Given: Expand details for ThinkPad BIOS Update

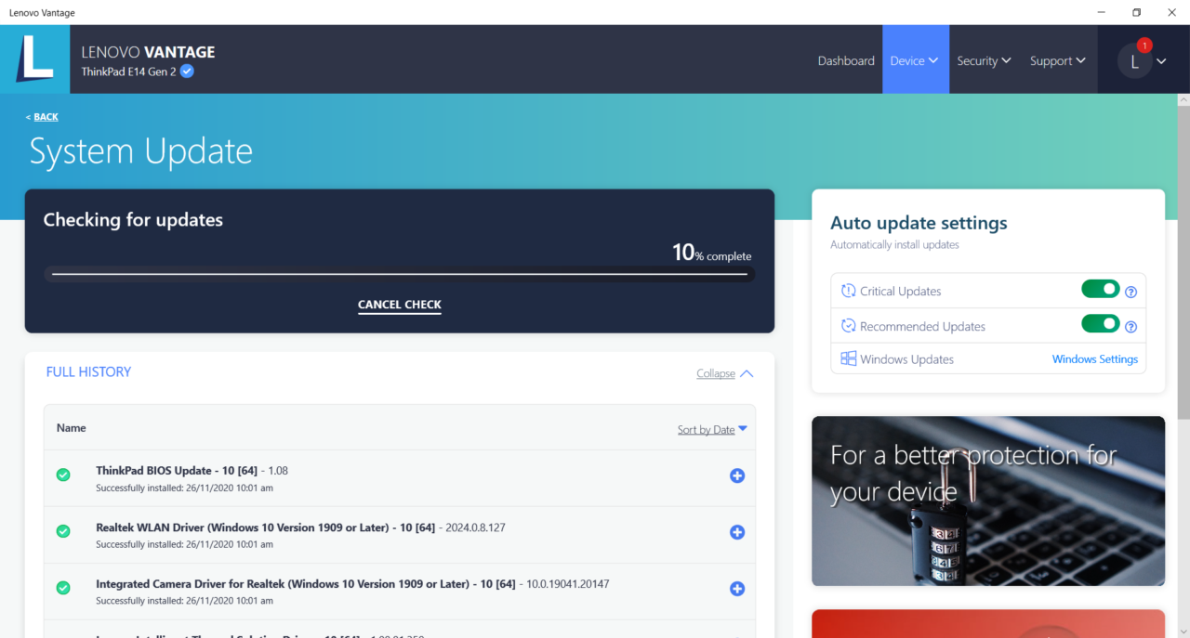Looking at the screenshot, I should 737,475.
